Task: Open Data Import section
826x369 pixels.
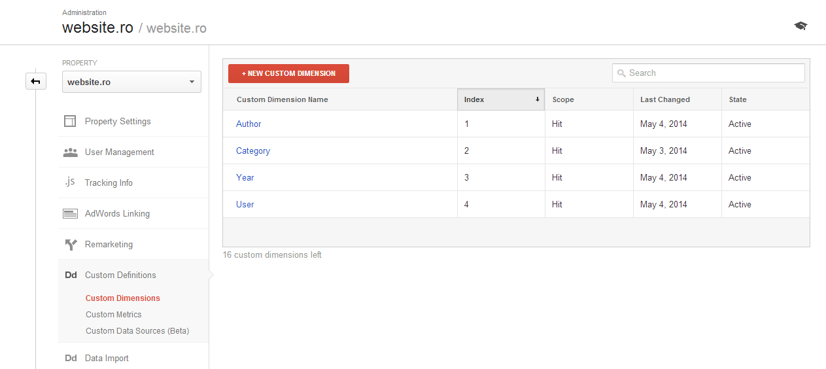Action: [107, 358]
